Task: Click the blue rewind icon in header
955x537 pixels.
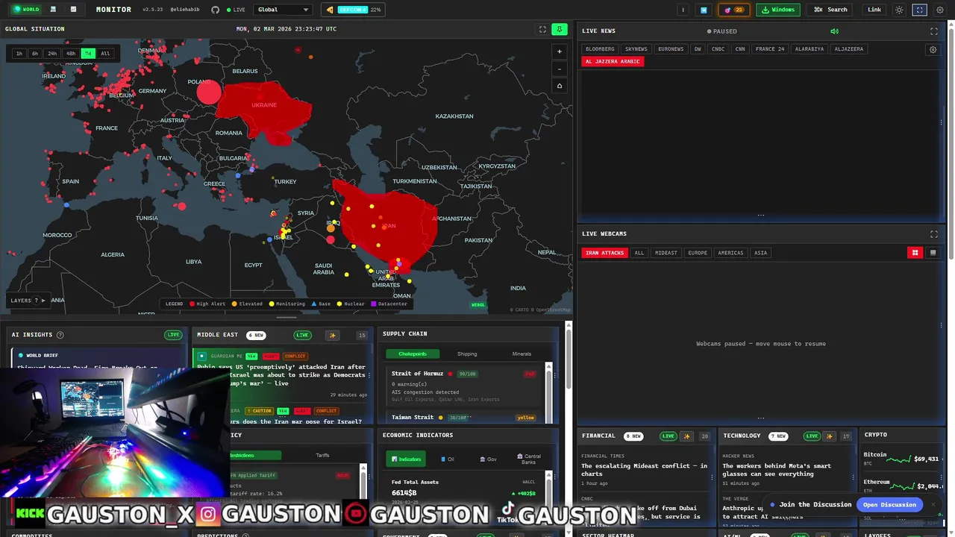Action: click(x=704, y=10)
